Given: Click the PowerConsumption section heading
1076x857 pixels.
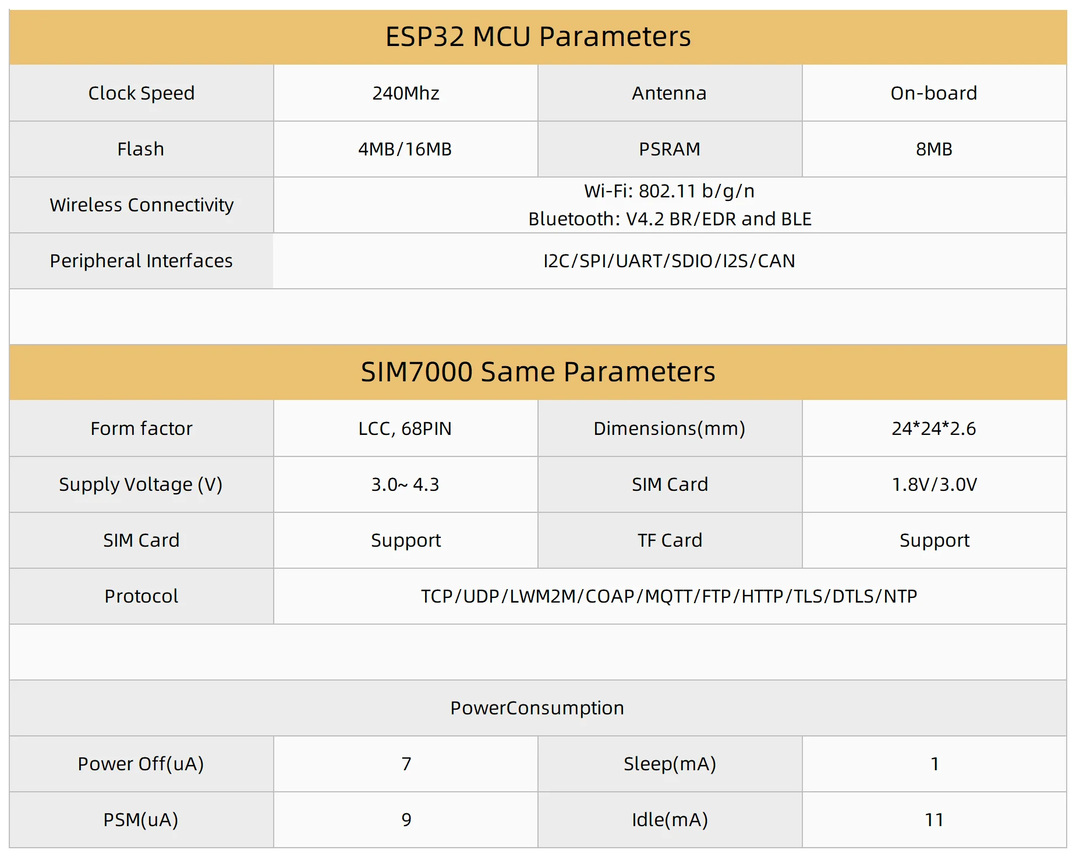Looking at the screenshot, I should (x=537, y=708).
